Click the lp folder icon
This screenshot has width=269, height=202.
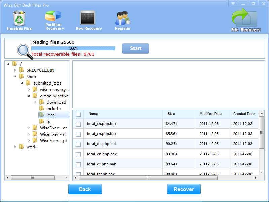(x=41, y=121)
